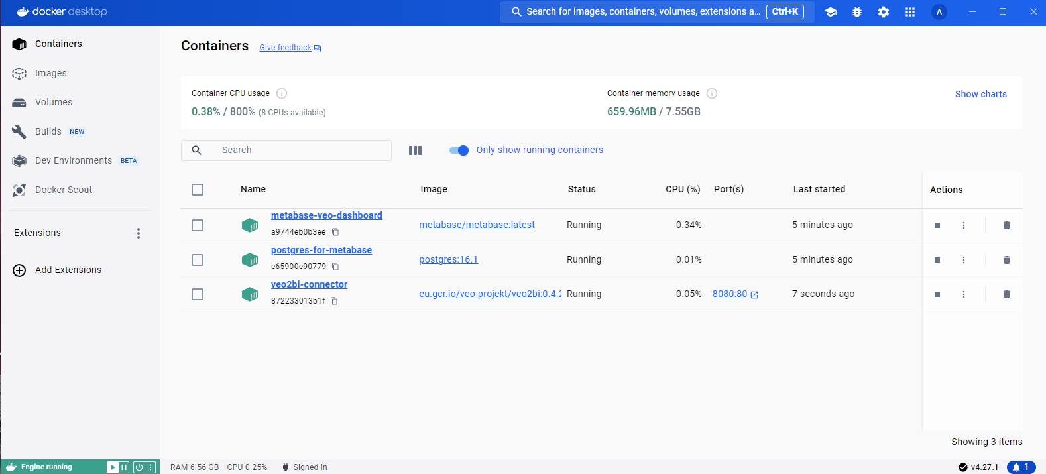Viewport: 1046px width, 474px height.
Task: Open the Volumes section in sidebar
Action: point(53,102)
